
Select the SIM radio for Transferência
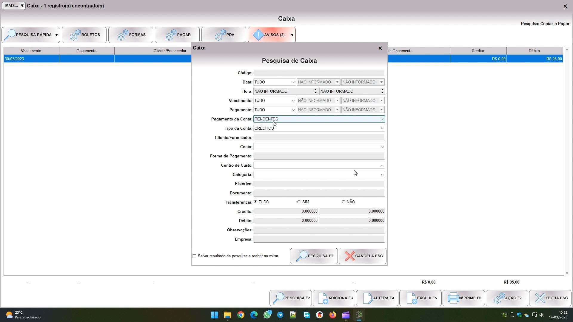(x=299, y=202)
